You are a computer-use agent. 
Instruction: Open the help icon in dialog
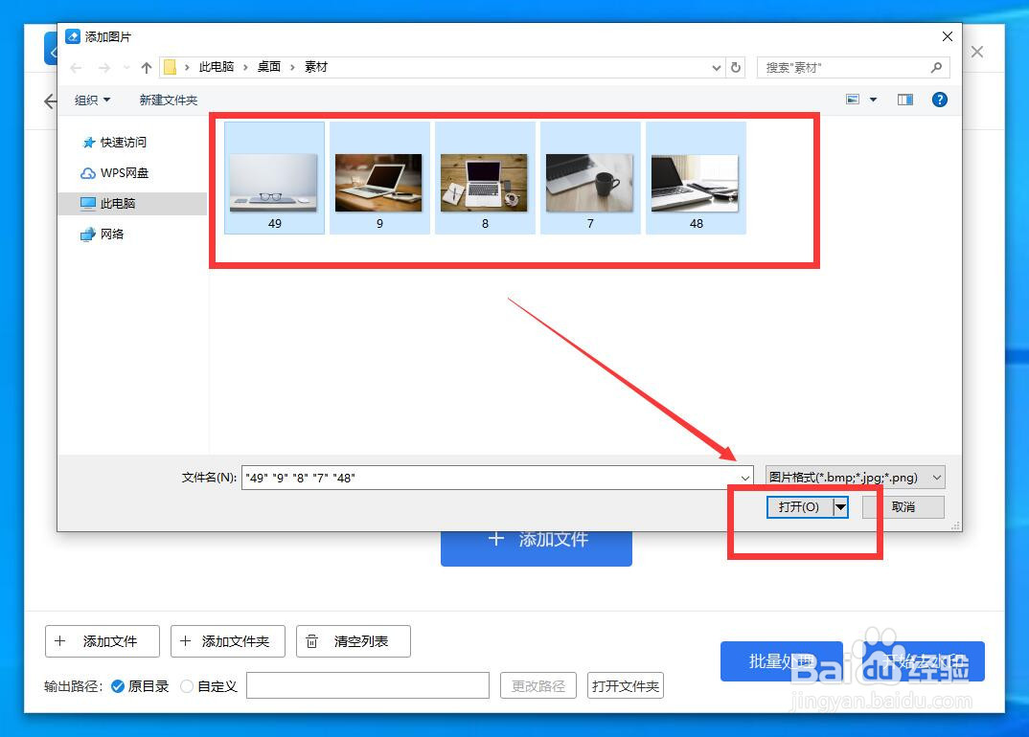[939, 100]
